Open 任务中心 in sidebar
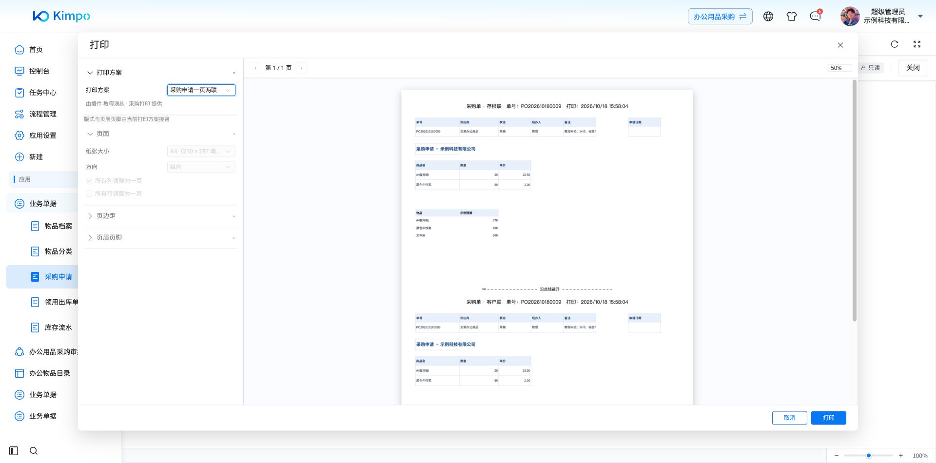 click(x=42, y=93)
